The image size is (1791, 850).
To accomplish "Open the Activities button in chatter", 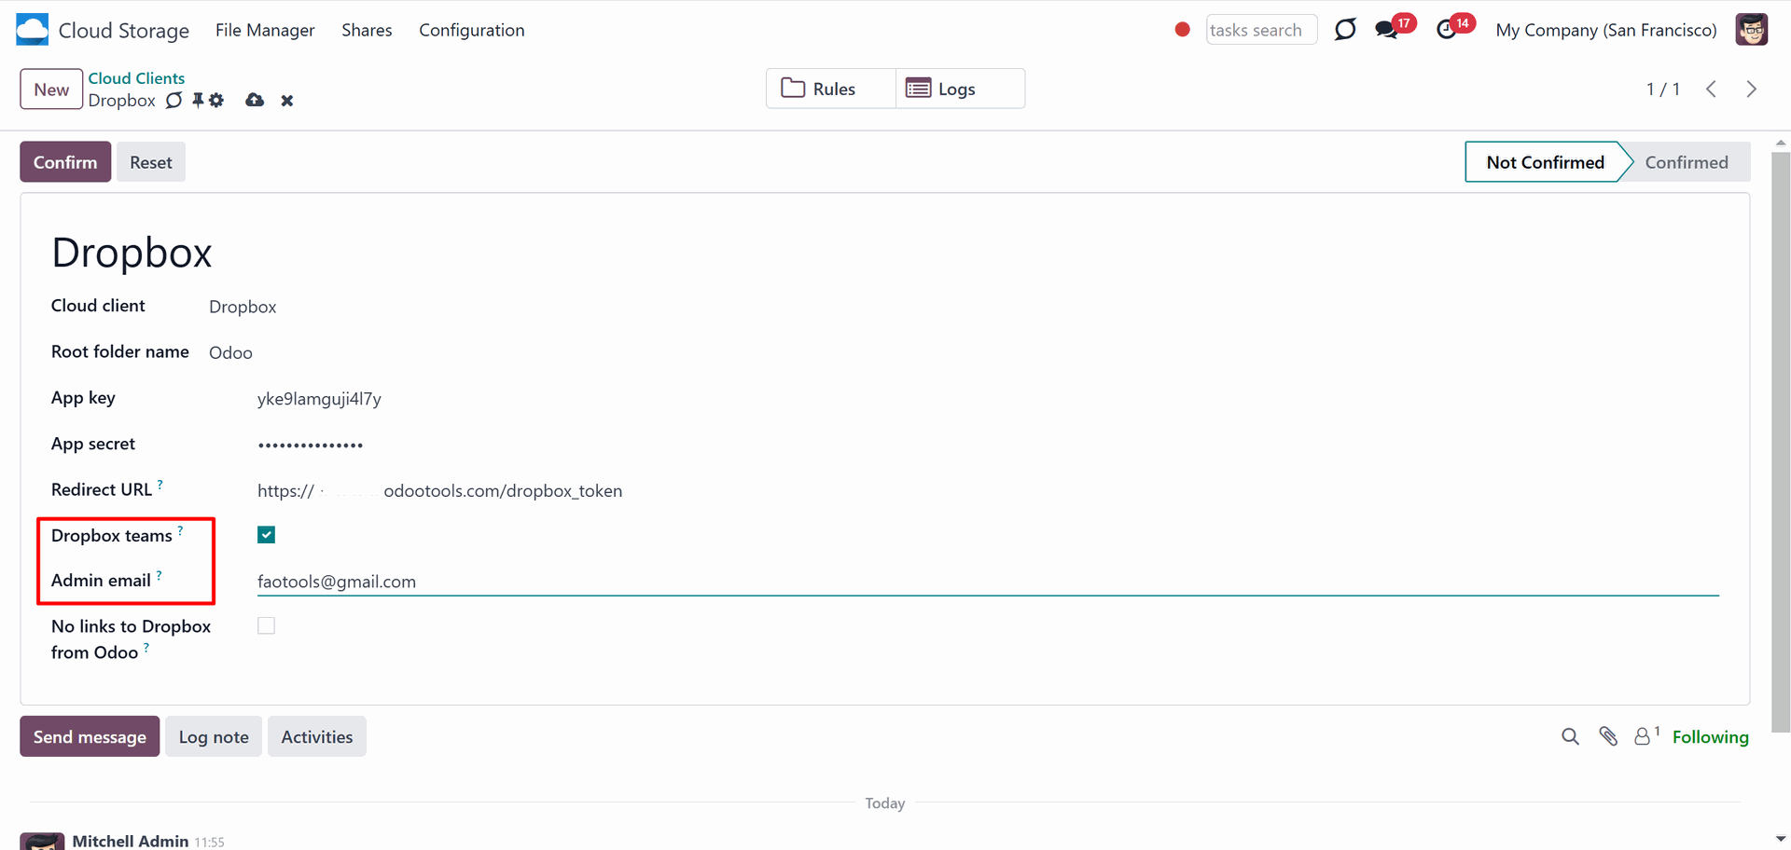I will 317,736.
